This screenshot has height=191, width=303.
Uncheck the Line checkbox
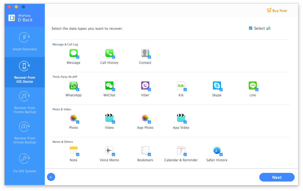(257, 90)
